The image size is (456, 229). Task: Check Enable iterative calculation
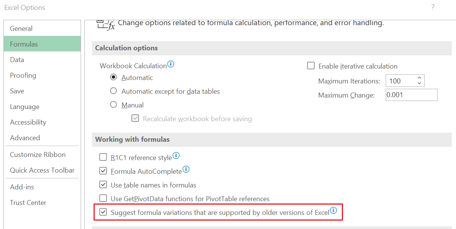point(311,66)
